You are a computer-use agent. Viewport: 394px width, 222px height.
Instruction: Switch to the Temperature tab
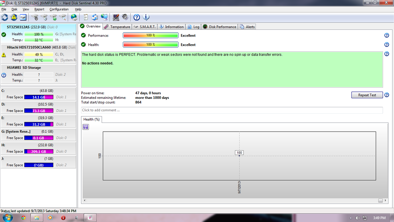click(x=117, y=27)
